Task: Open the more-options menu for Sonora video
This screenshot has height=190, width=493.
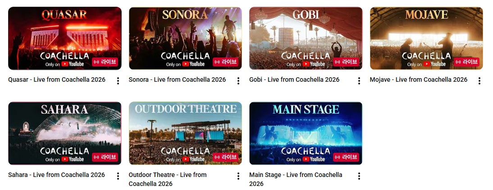Action: pos(238,81)
